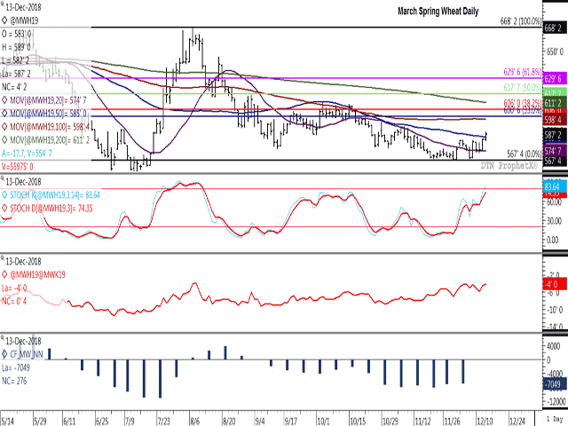Click the 598' 4 dark red axis tag
The image size is (568, 426).
555,120
